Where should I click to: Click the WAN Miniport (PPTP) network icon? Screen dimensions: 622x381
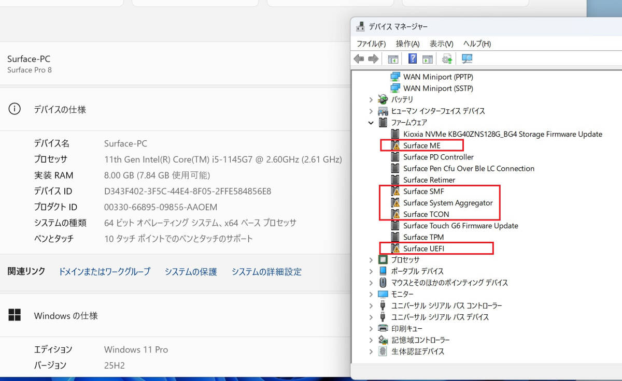(395, 77)
